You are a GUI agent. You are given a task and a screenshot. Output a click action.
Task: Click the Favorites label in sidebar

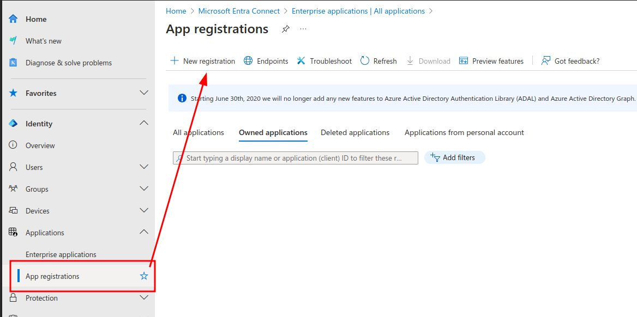click(x=41, y=93)
